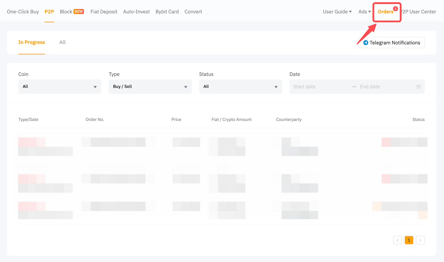Expand the Ads menu
The image size is (444, 262).
[364, 12]
